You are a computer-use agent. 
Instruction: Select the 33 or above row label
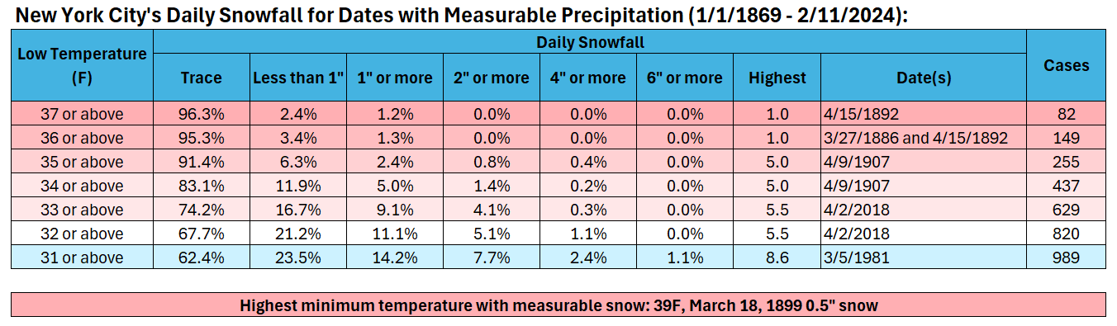[83, 210]
